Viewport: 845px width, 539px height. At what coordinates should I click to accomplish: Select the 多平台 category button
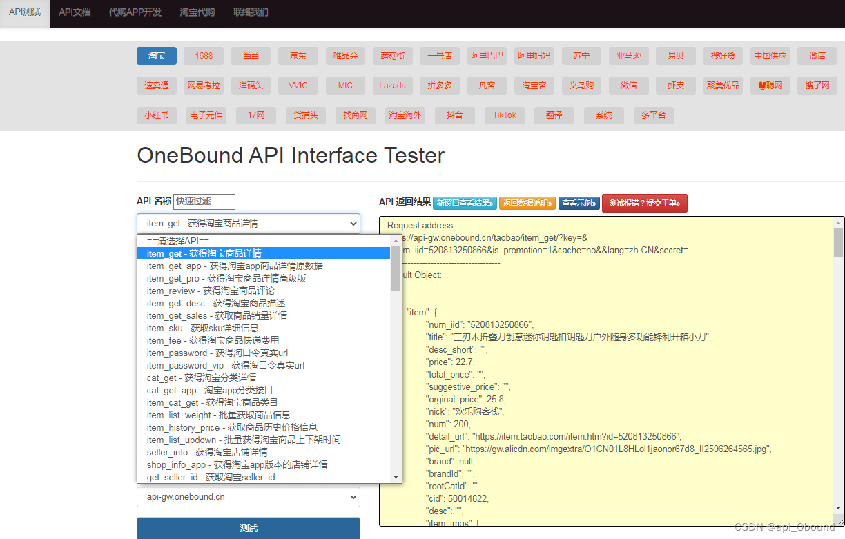point(654,115)
